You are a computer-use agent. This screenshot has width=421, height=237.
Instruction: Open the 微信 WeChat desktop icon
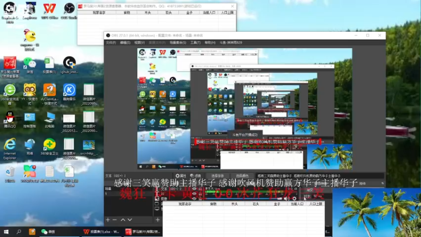[x=30, y=65]
